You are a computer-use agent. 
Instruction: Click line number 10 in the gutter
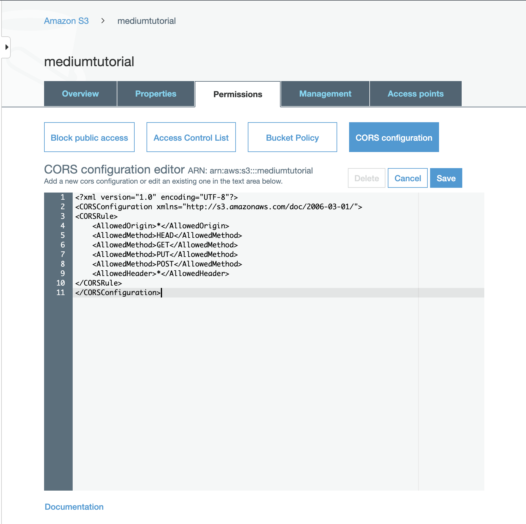pos(60,283)
